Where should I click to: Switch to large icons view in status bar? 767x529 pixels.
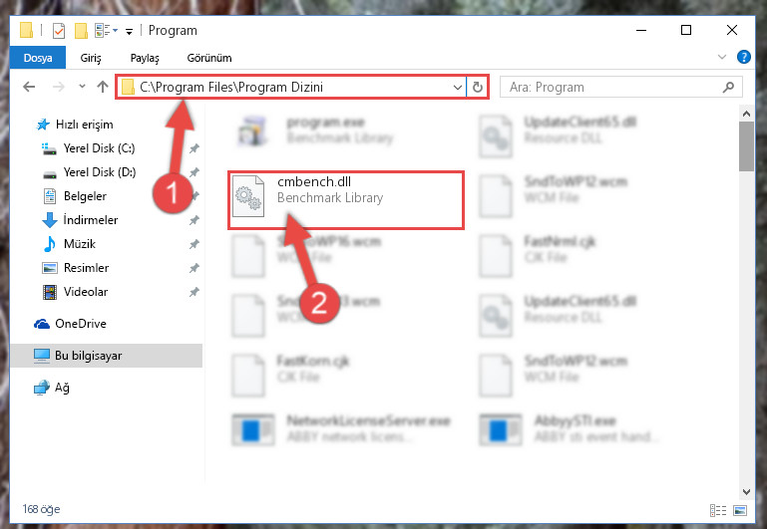click(x=740, y=510)
